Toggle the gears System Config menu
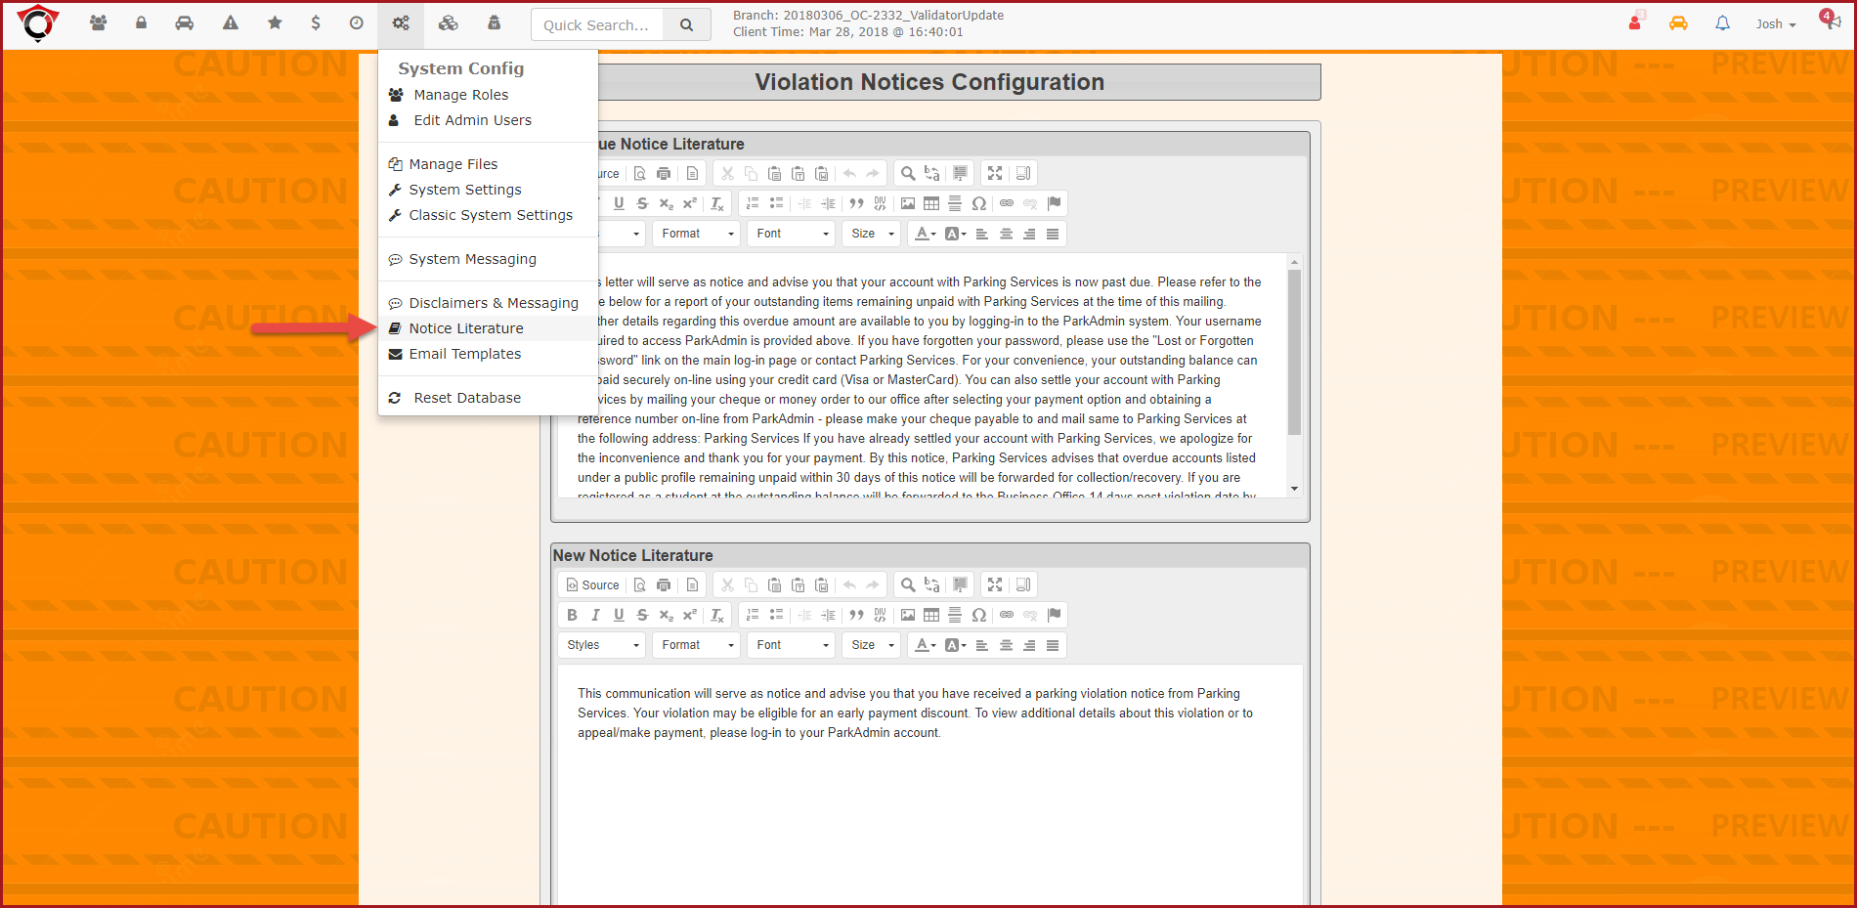Viewport: 1857px width, 908px height. pos(401,23)
